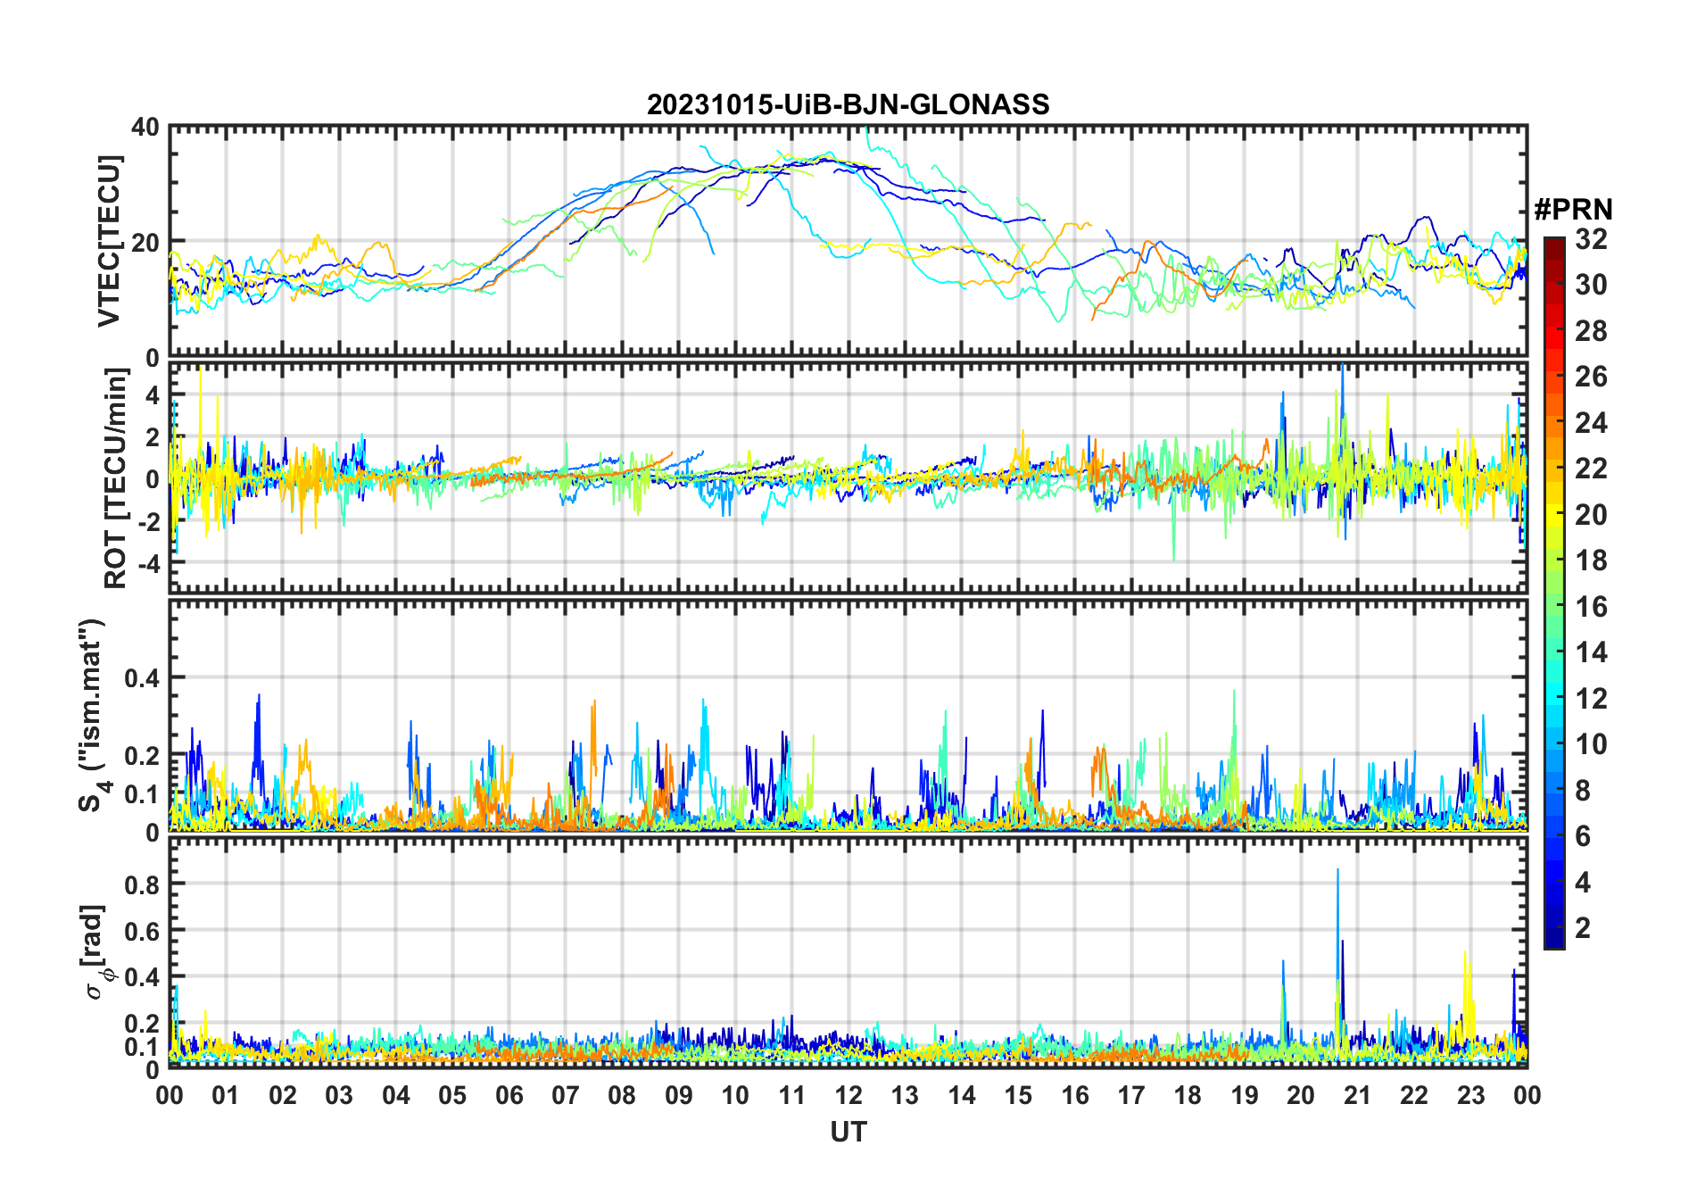The image size is (1697, 1187).
Task: Click hour 01 on the UT axis
Action: (x=226, y=1095)
